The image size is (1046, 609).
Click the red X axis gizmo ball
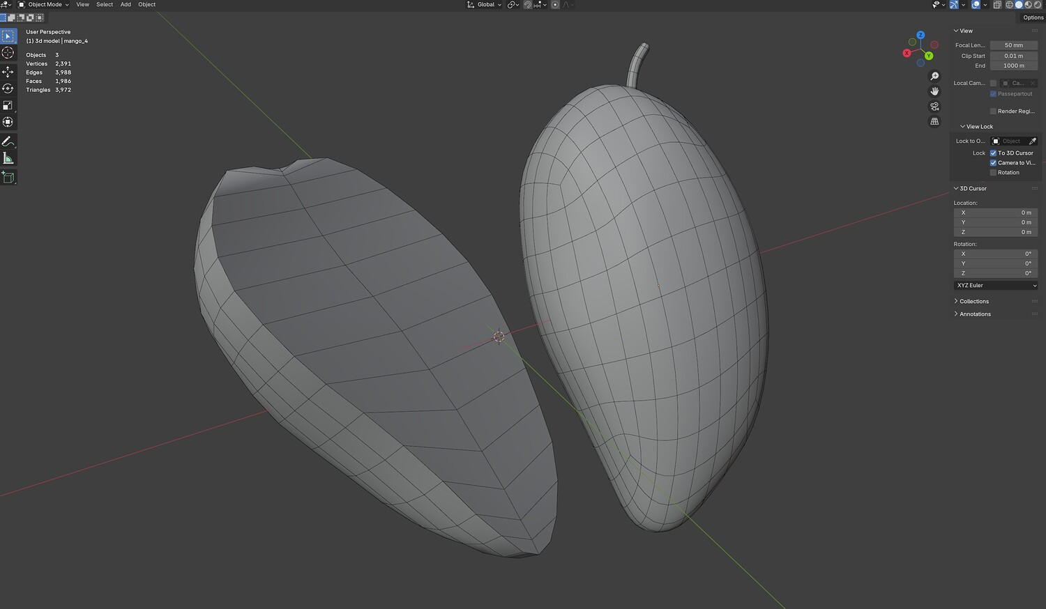click(x=907, y=53)
